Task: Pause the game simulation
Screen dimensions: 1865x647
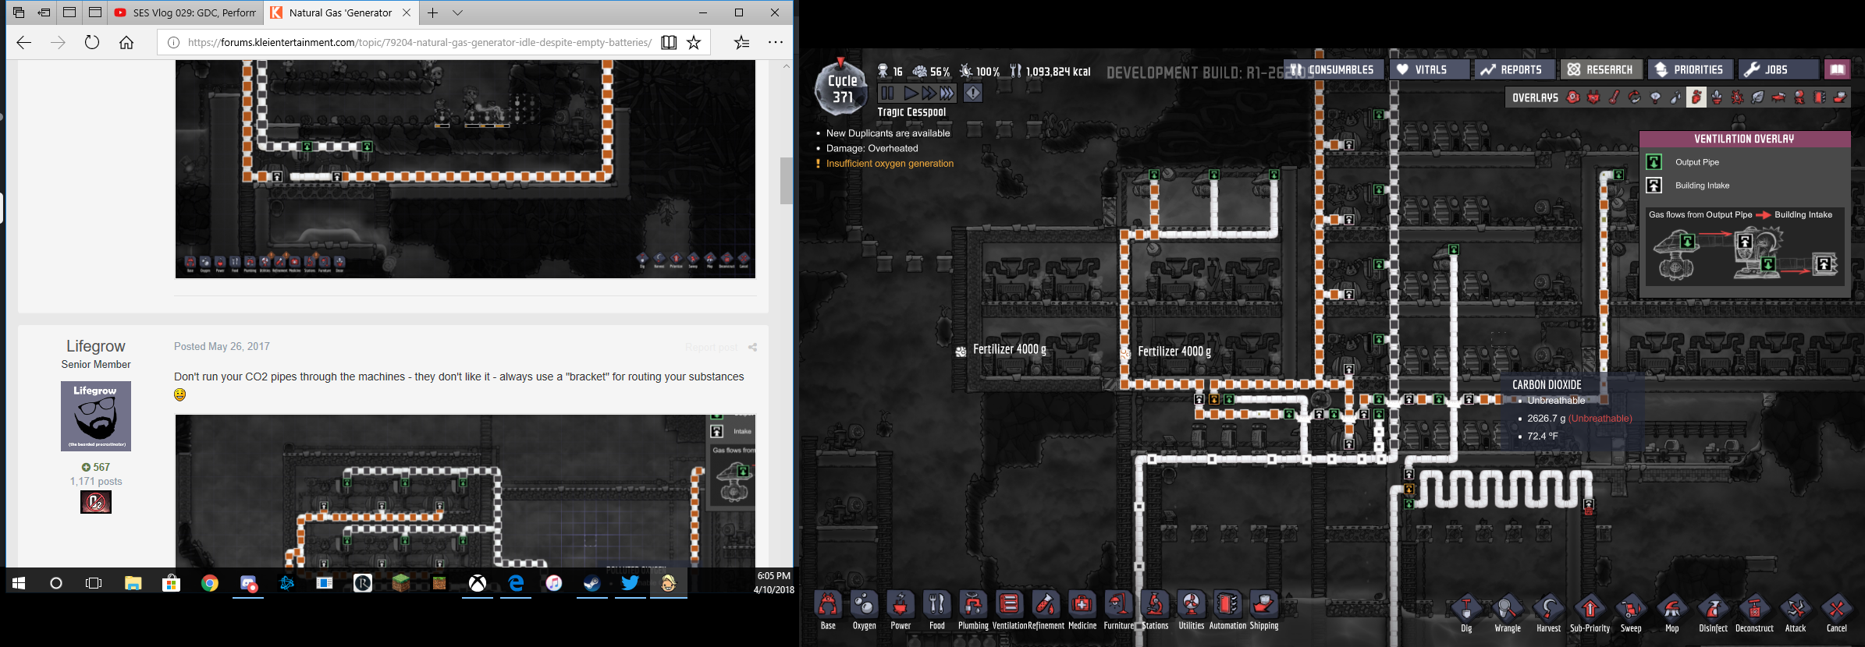Action: click(x=888, y=93)
